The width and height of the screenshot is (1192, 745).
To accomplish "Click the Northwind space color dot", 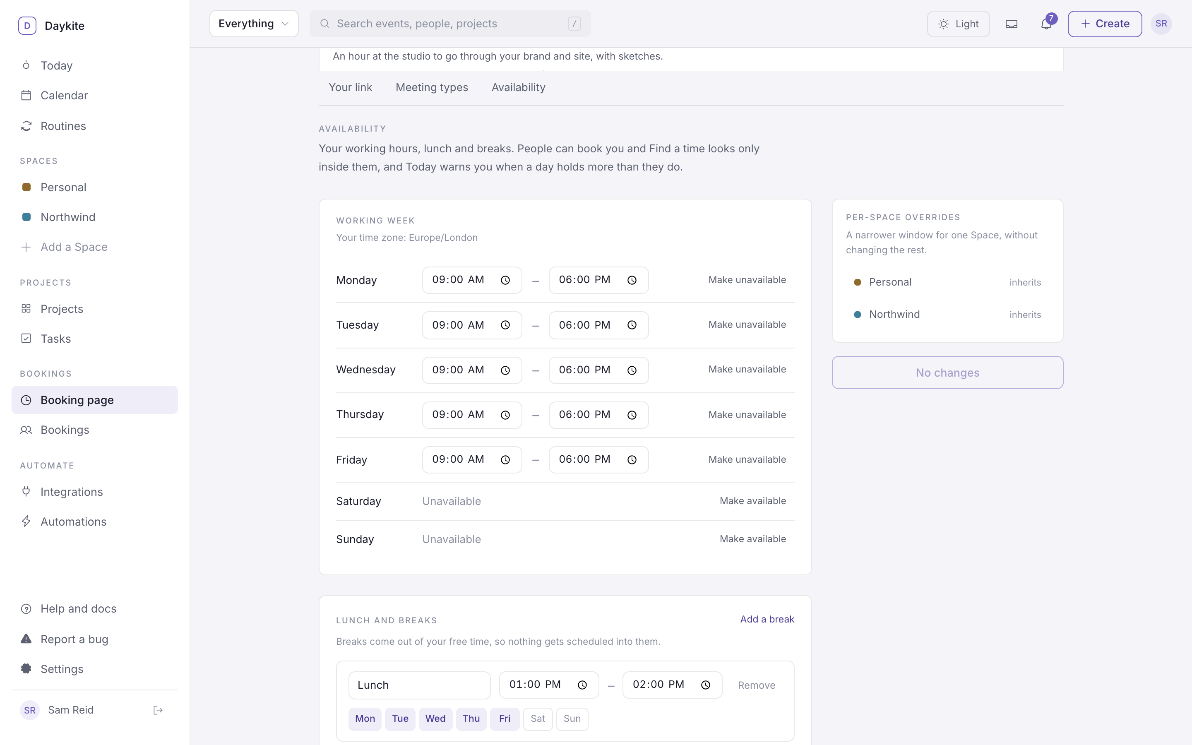I will coord(26,217).
